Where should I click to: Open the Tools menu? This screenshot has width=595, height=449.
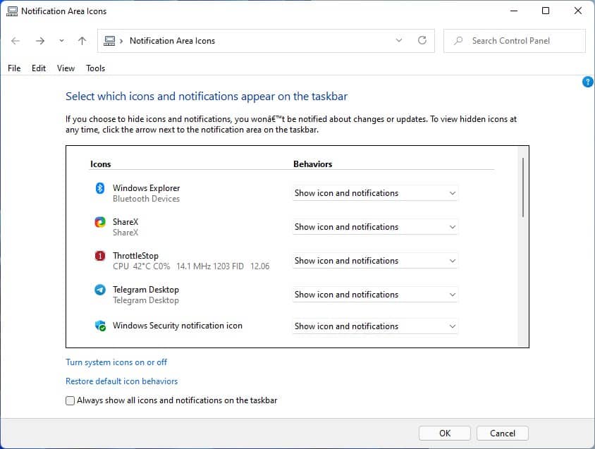coord(95,68)
